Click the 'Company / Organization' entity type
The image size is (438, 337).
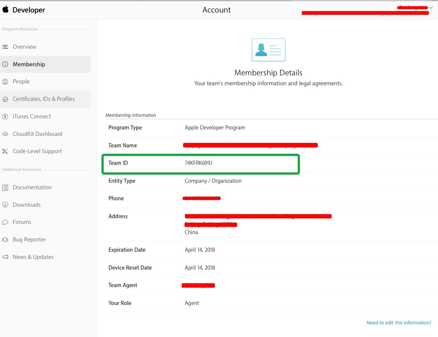coord(213,181)
